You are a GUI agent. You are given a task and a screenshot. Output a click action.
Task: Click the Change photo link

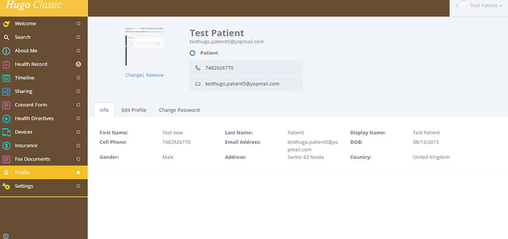point(133,75)
